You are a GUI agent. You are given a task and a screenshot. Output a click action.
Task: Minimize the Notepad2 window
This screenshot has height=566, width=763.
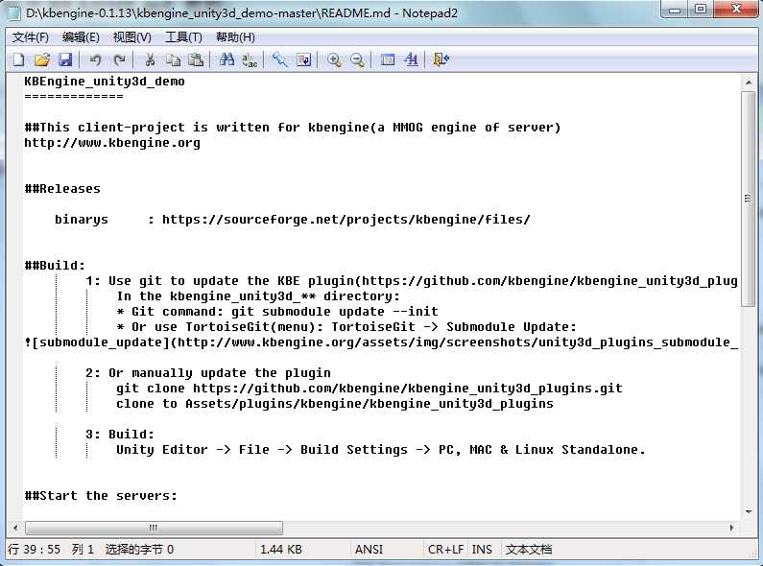point(675,10)
